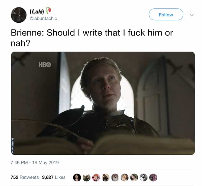The height and width of the screenshot is (186, 202).
Task: Open the fourth liker avatar in the row
Action: coord(106,177)
